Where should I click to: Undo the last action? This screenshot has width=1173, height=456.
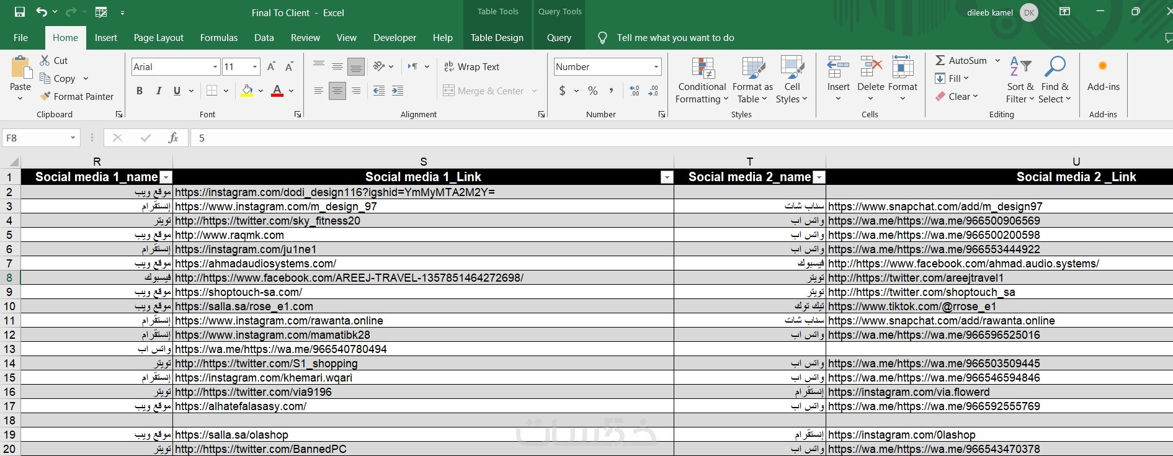42,12
